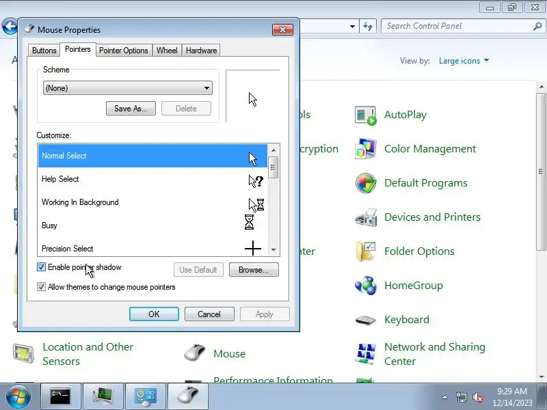Click the Windows Start orb
547x410 pixels.
pos(18,396)
